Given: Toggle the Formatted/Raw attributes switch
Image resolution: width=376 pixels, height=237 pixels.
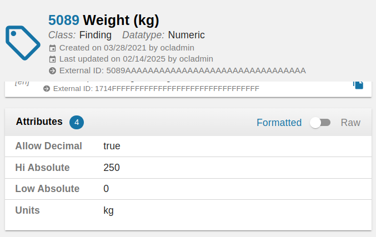Looking at the screenshot, I should click(320, 123).
